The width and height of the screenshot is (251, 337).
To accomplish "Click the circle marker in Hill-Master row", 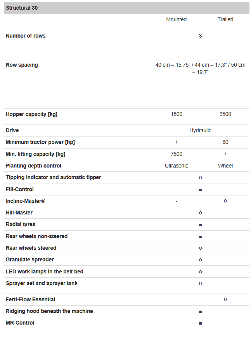I will point(200,213).
